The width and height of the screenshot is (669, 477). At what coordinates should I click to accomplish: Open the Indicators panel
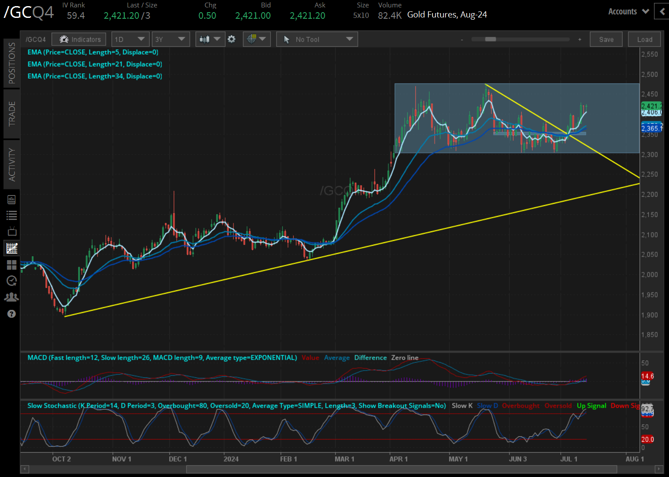[79, 39]
